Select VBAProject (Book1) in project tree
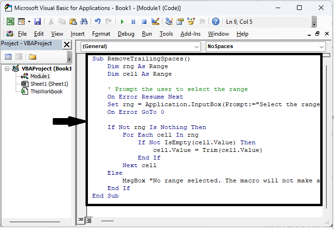334x230 pixels. click(x=47, y=69)
